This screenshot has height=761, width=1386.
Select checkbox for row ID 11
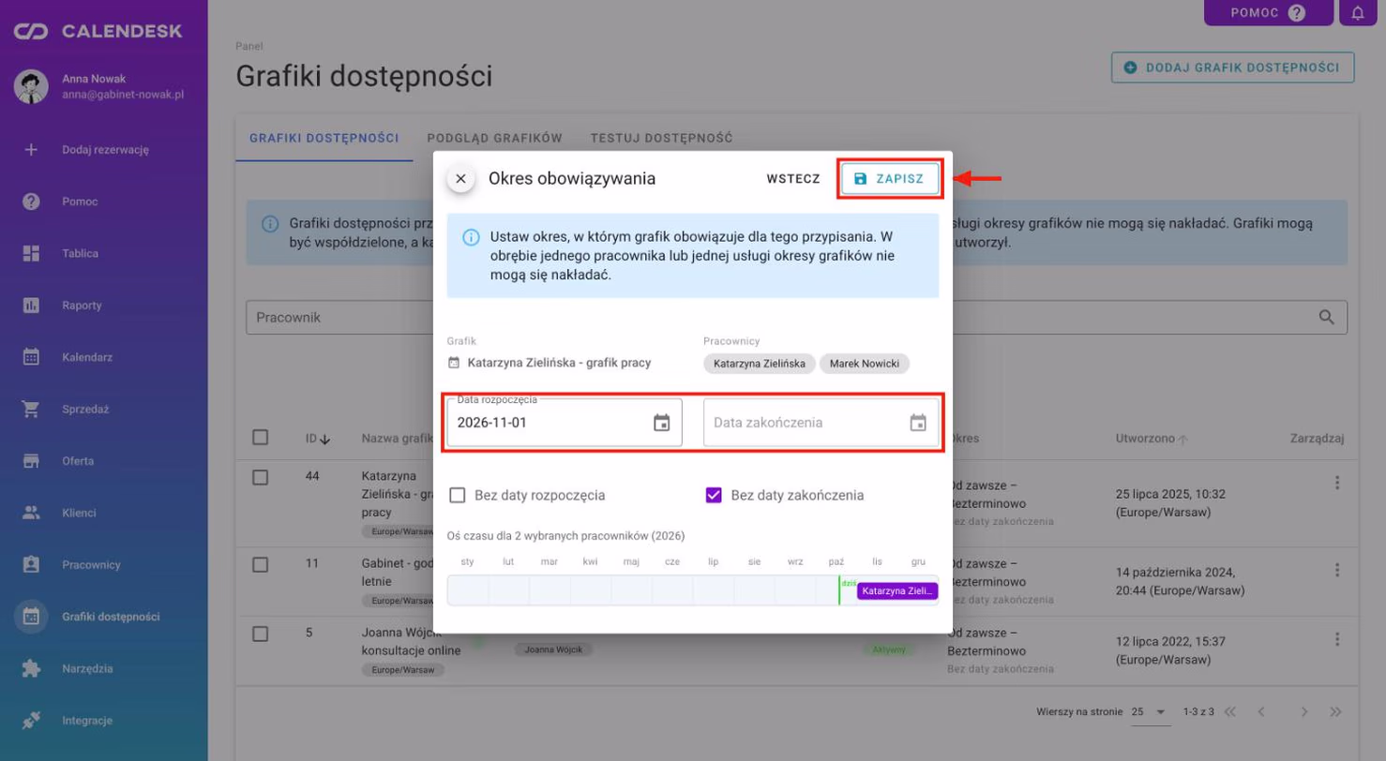pos(261,565)
